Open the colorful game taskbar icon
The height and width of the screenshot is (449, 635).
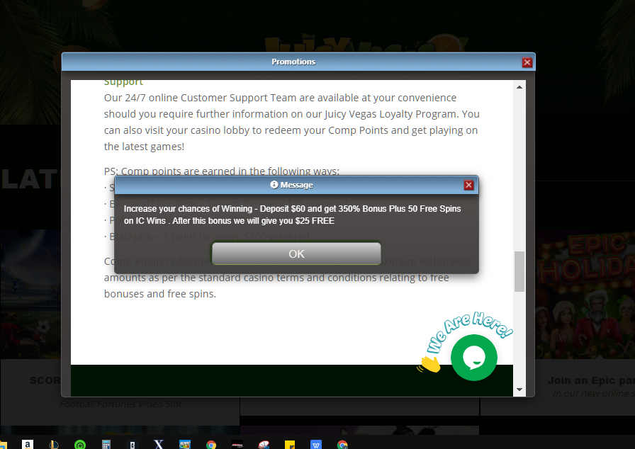[185, 445]
